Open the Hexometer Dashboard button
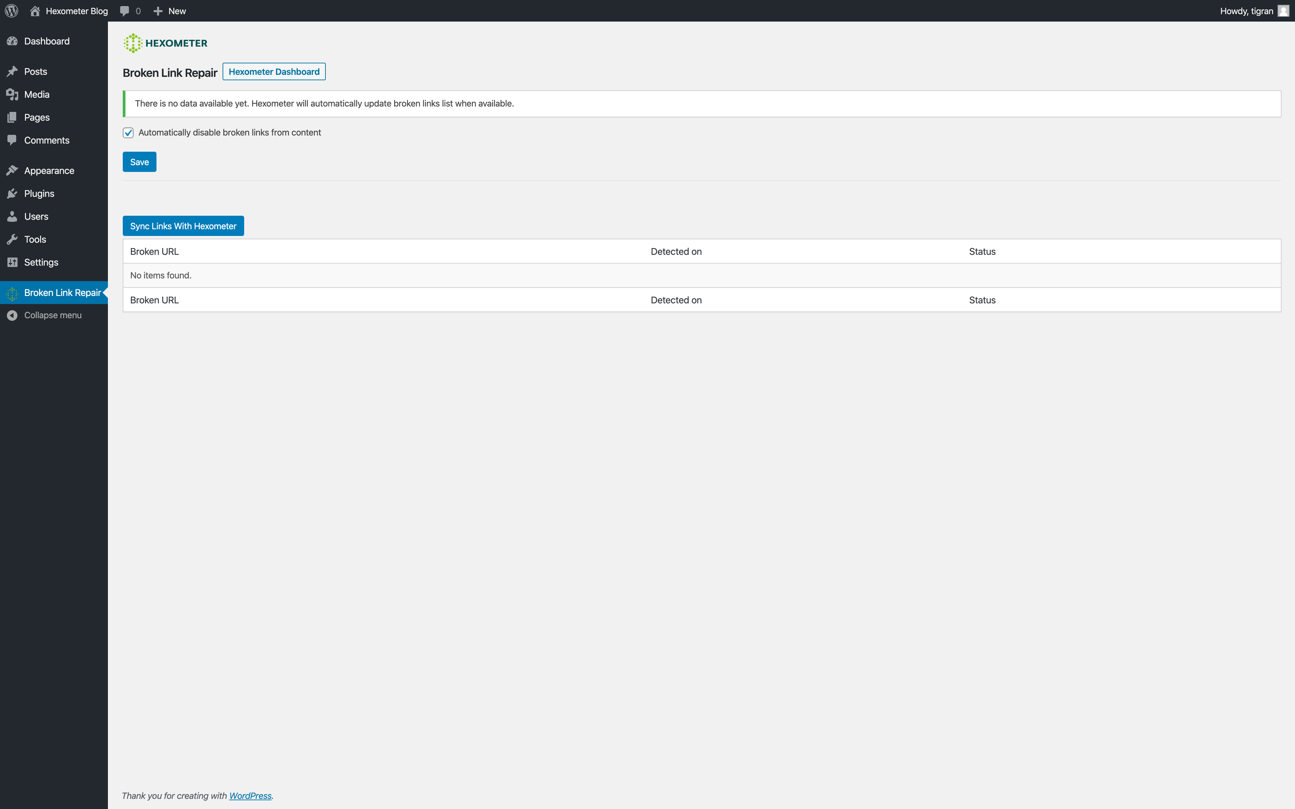The height and width of the screenshot is (809, 1295). [x=274, y=72]
